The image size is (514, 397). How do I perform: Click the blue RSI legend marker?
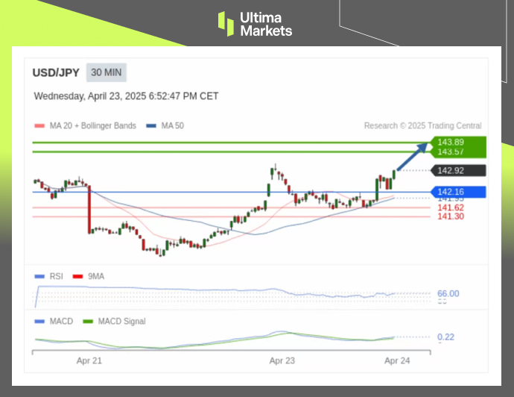tap(39, 276)
